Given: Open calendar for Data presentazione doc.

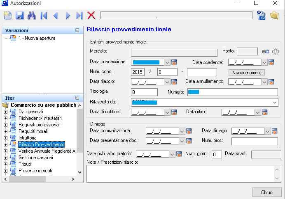Looking at the screenshot, I should [x=189, y=141].
